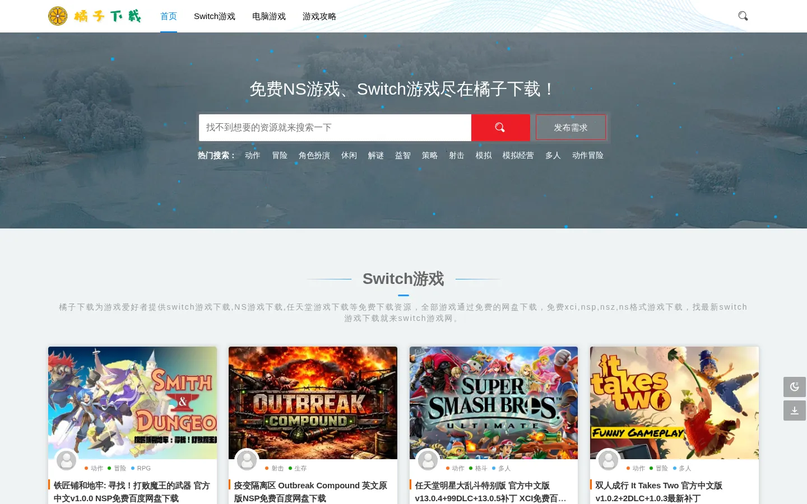The image size is (807, 504).
Task: Open Smith & Dungeon game thumbnail
Action: (x=132, y=403)
